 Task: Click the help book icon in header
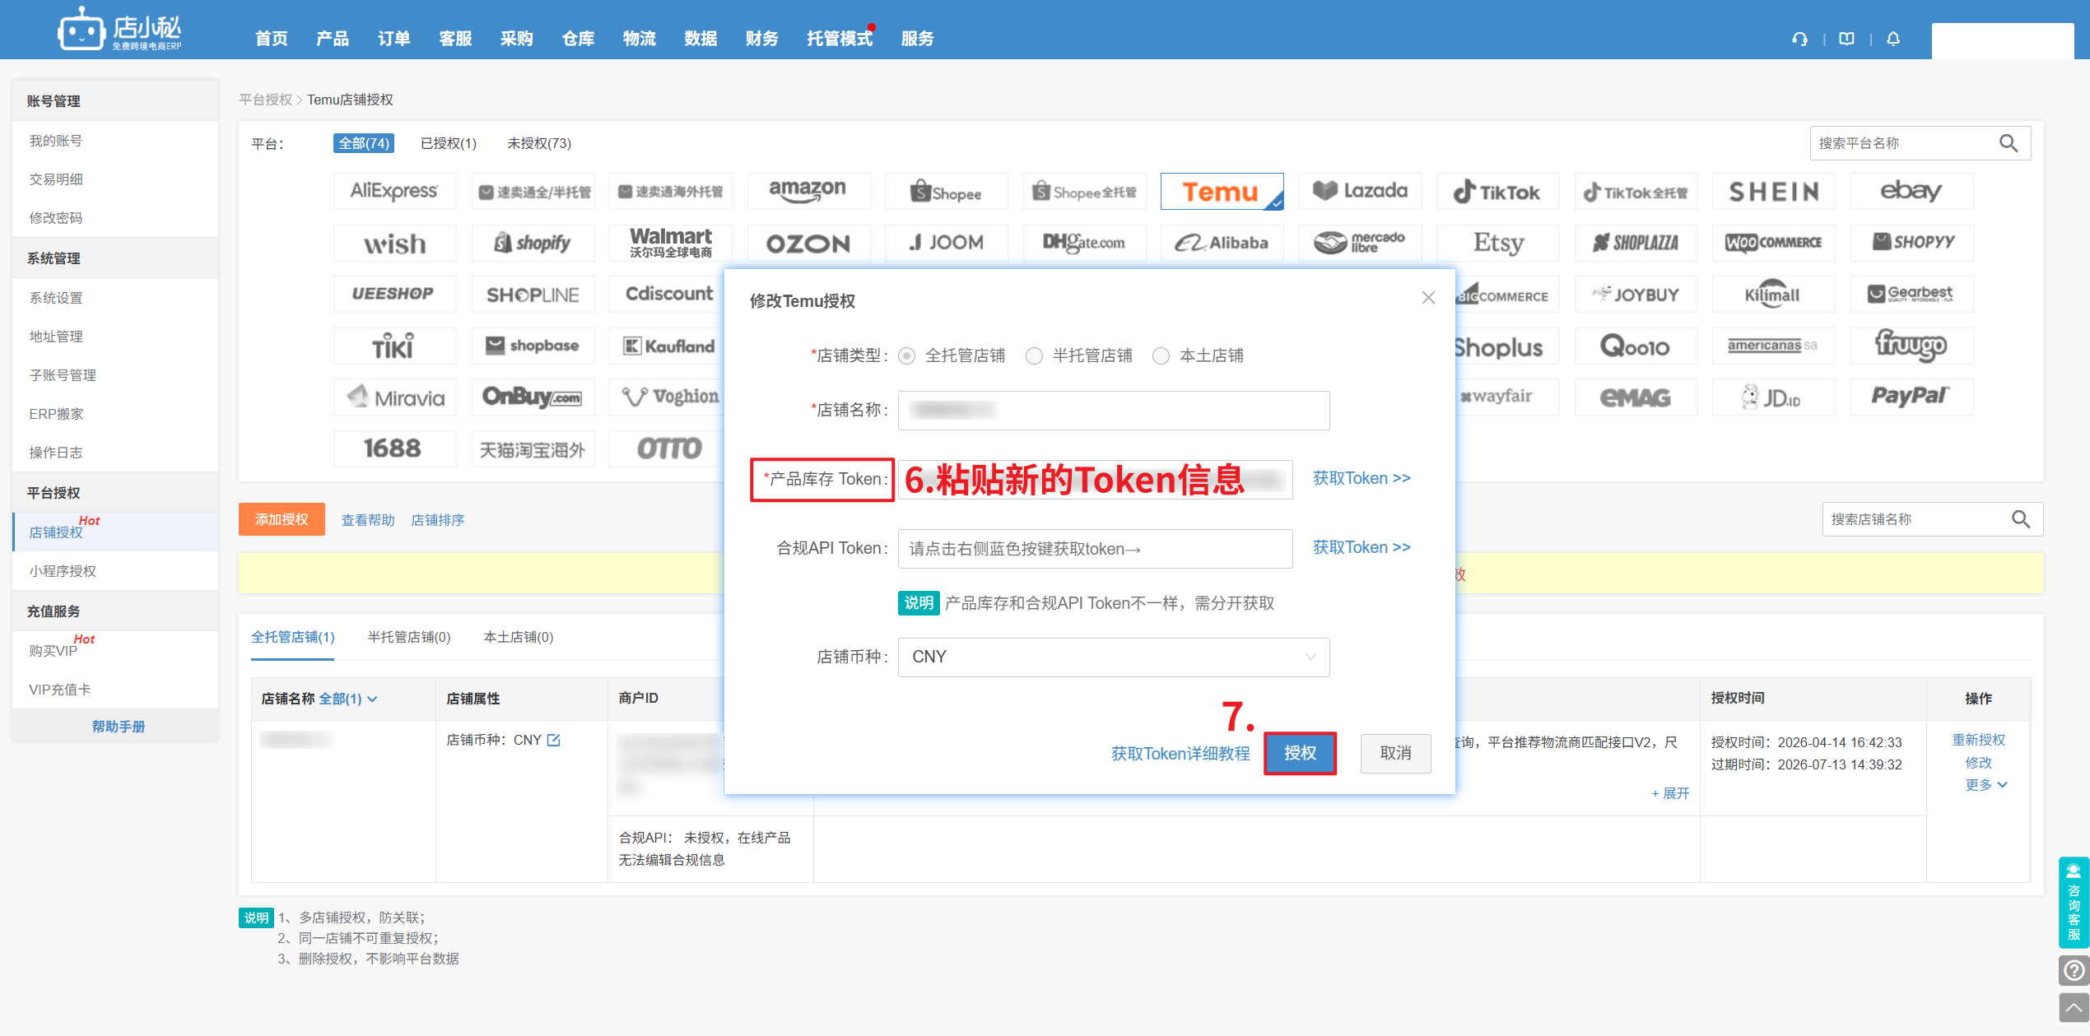(1846, 39)
